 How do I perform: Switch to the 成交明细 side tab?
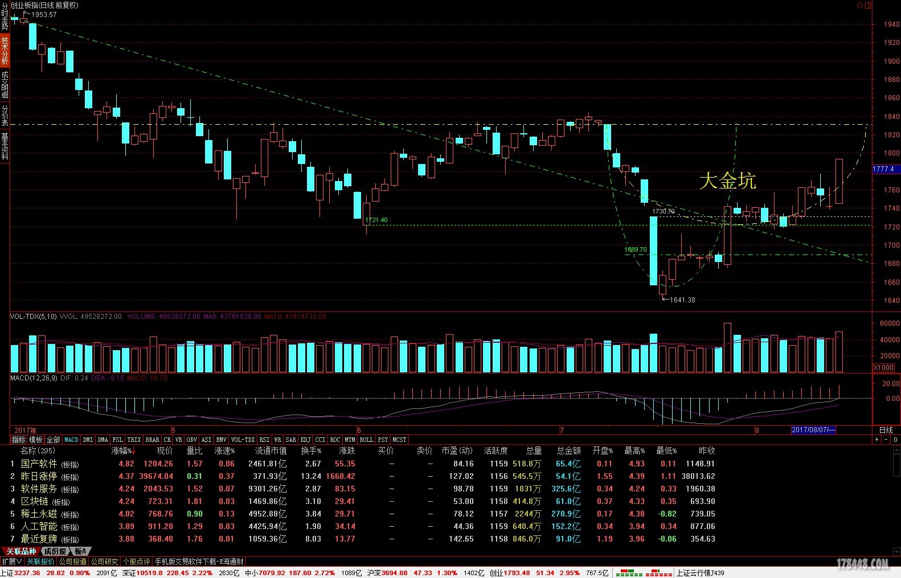(5, 84)
